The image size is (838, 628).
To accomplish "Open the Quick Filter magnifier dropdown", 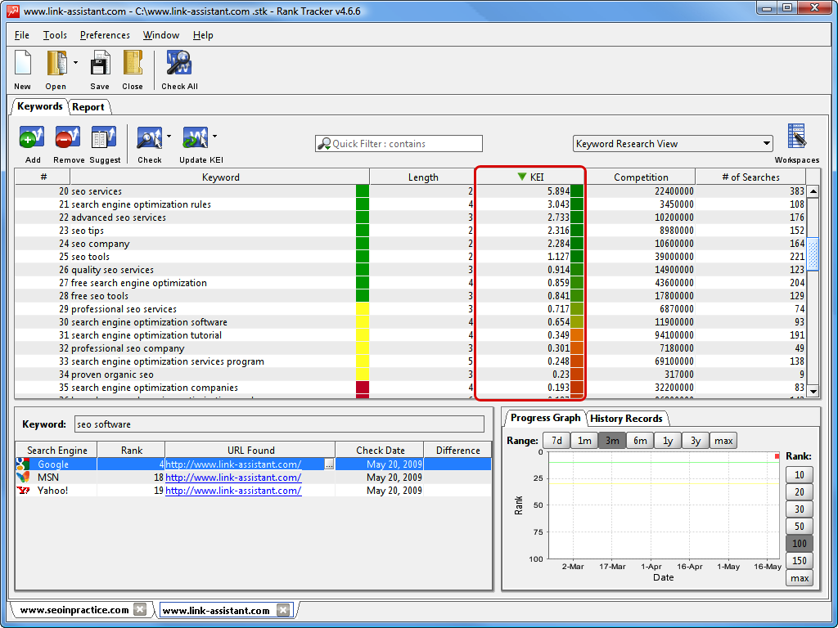I will click(324, 144).
